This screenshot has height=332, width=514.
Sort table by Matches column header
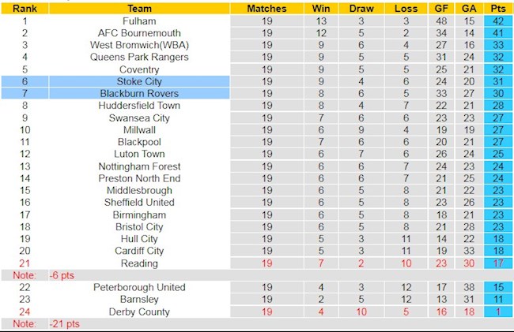click(x=266, y=9)
